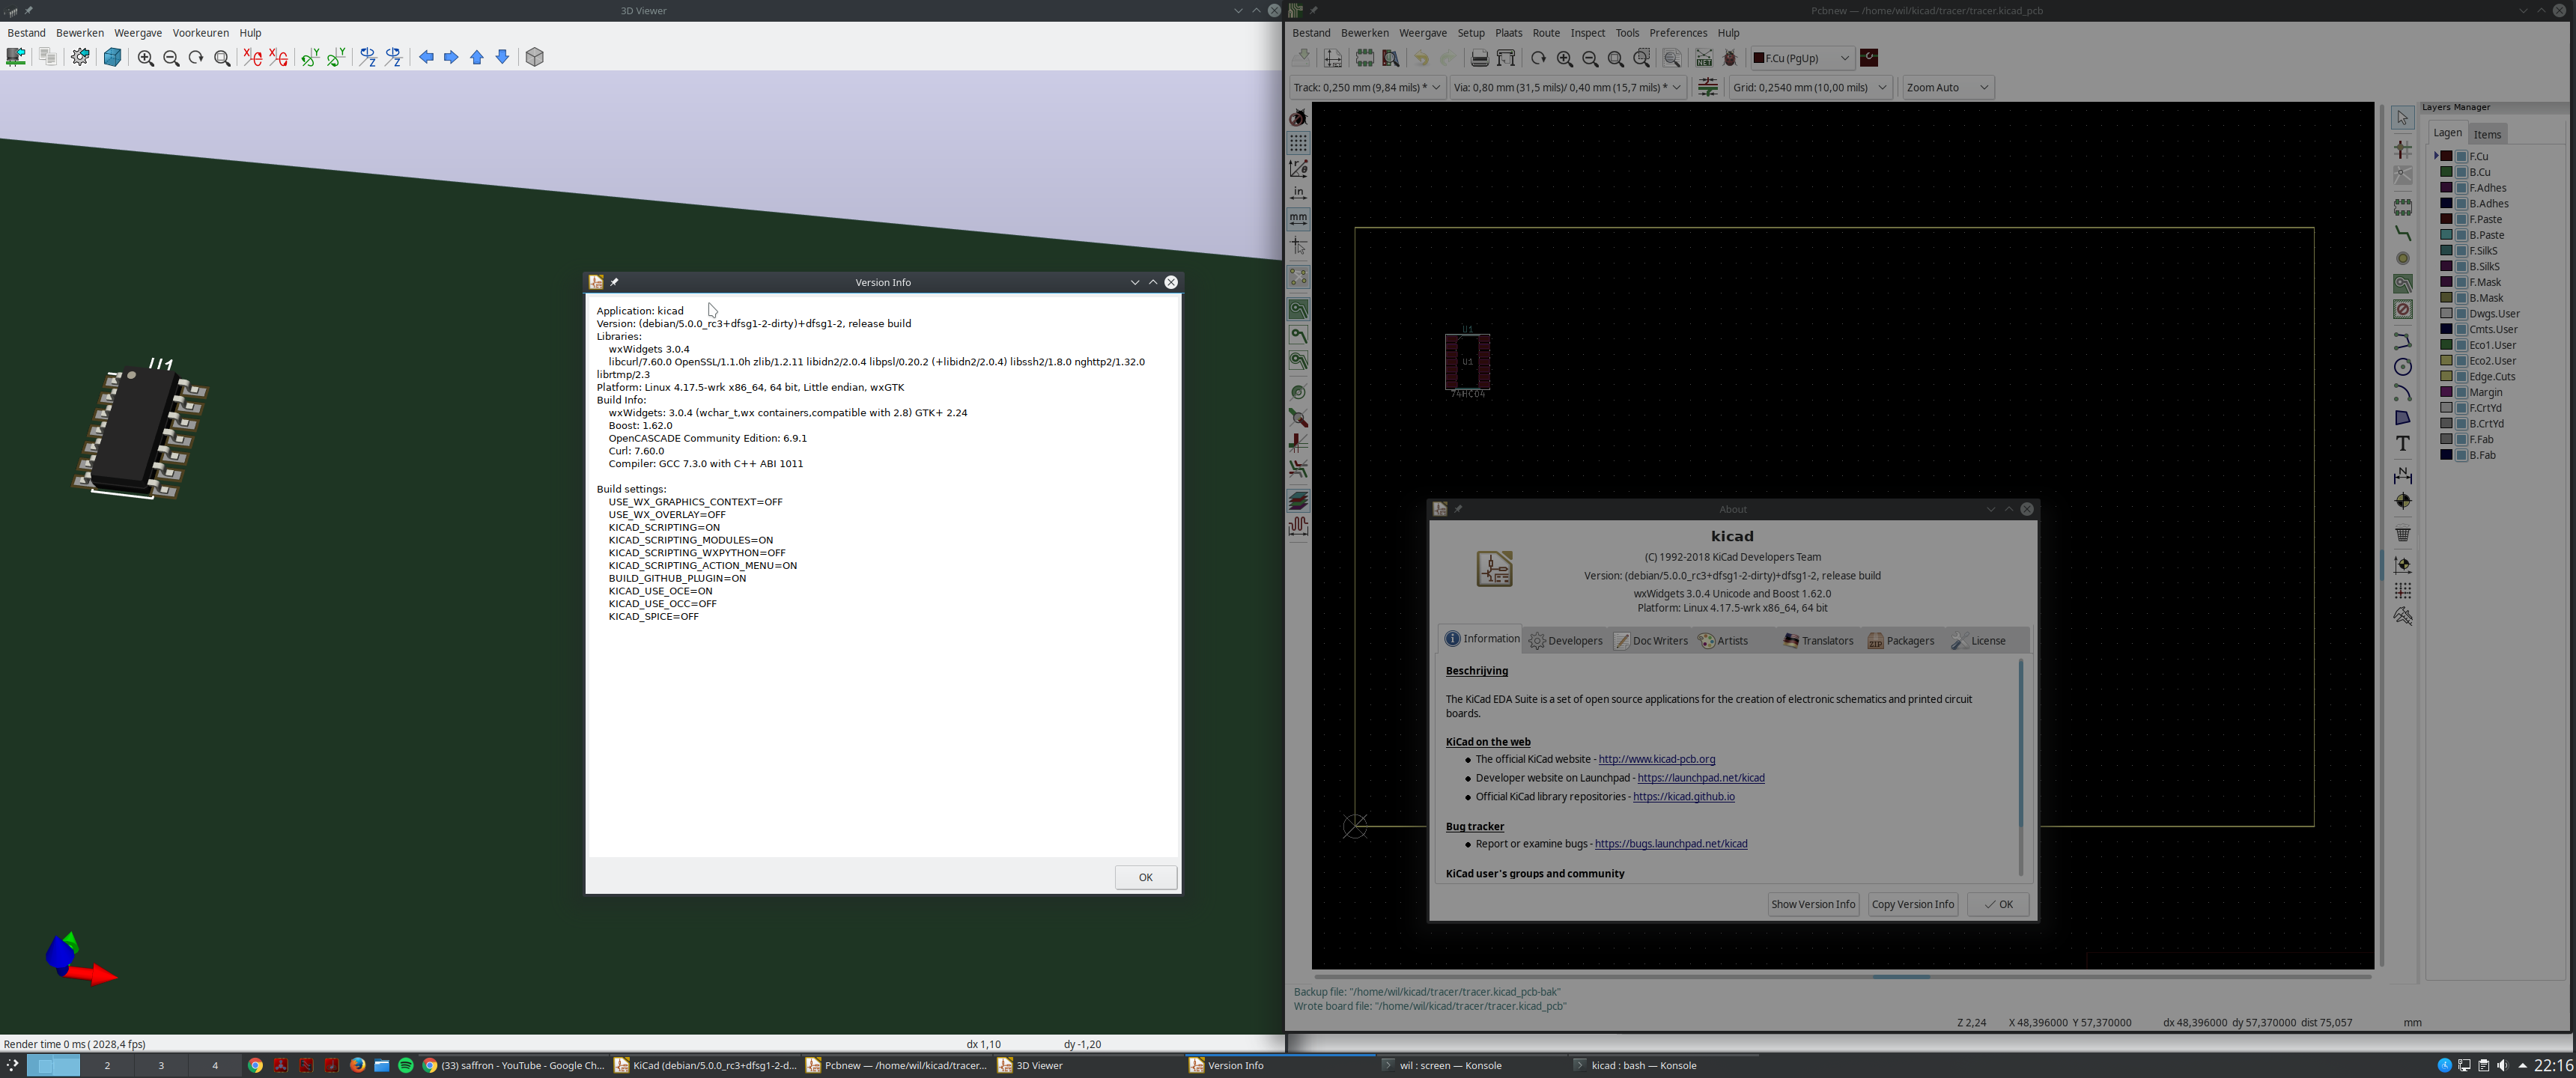Print the board from Pcbnew toolbar
This screenshot has height=1078, width=2576.
pos(1480,59)
